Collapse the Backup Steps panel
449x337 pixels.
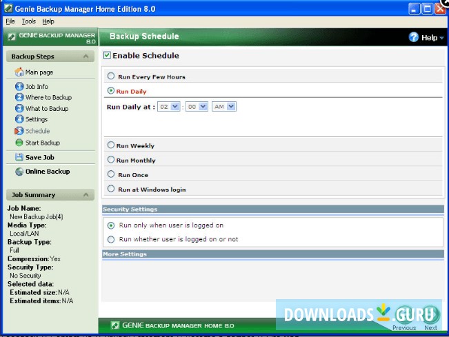[86, 57]
